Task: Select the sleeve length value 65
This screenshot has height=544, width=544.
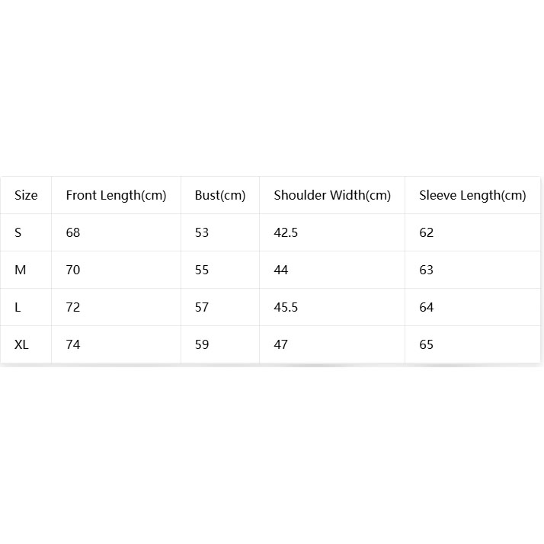Action: tap(427, 344)
